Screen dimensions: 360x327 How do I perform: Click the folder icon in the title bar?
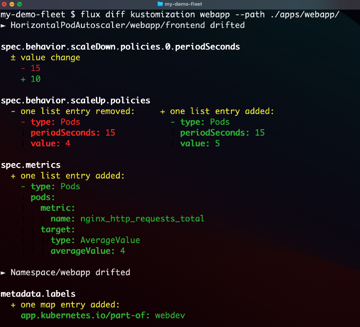(x=161, y=4)
